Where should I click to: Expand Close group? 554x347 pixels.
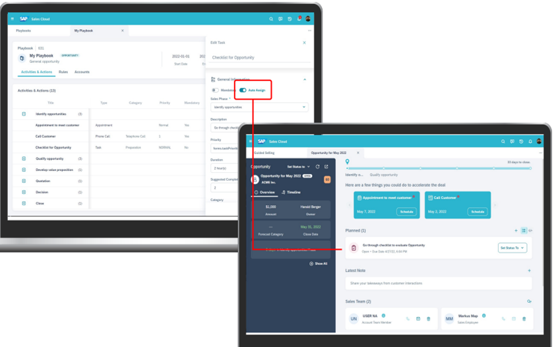tap(24, 204)
